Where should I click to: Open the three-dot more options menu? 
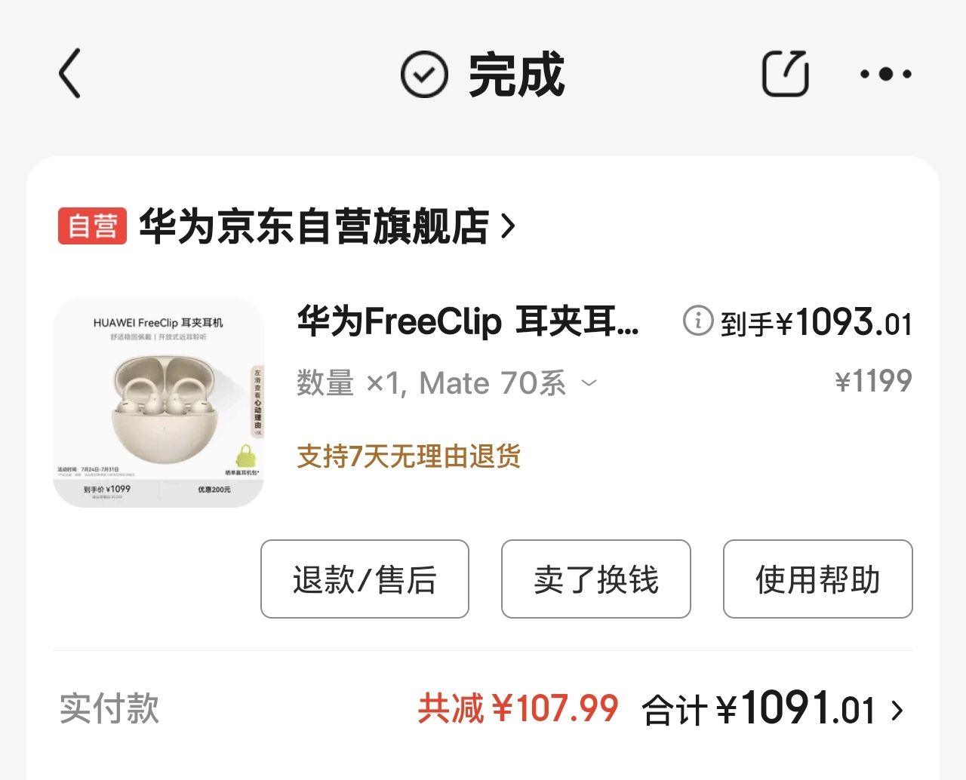pos(886,74)
